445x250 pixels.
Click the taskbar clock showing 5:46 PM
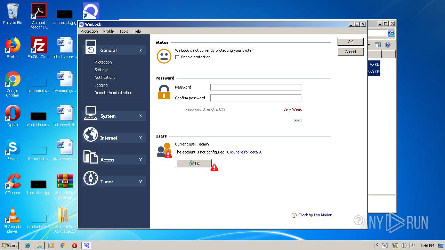[x=427, y=245]
